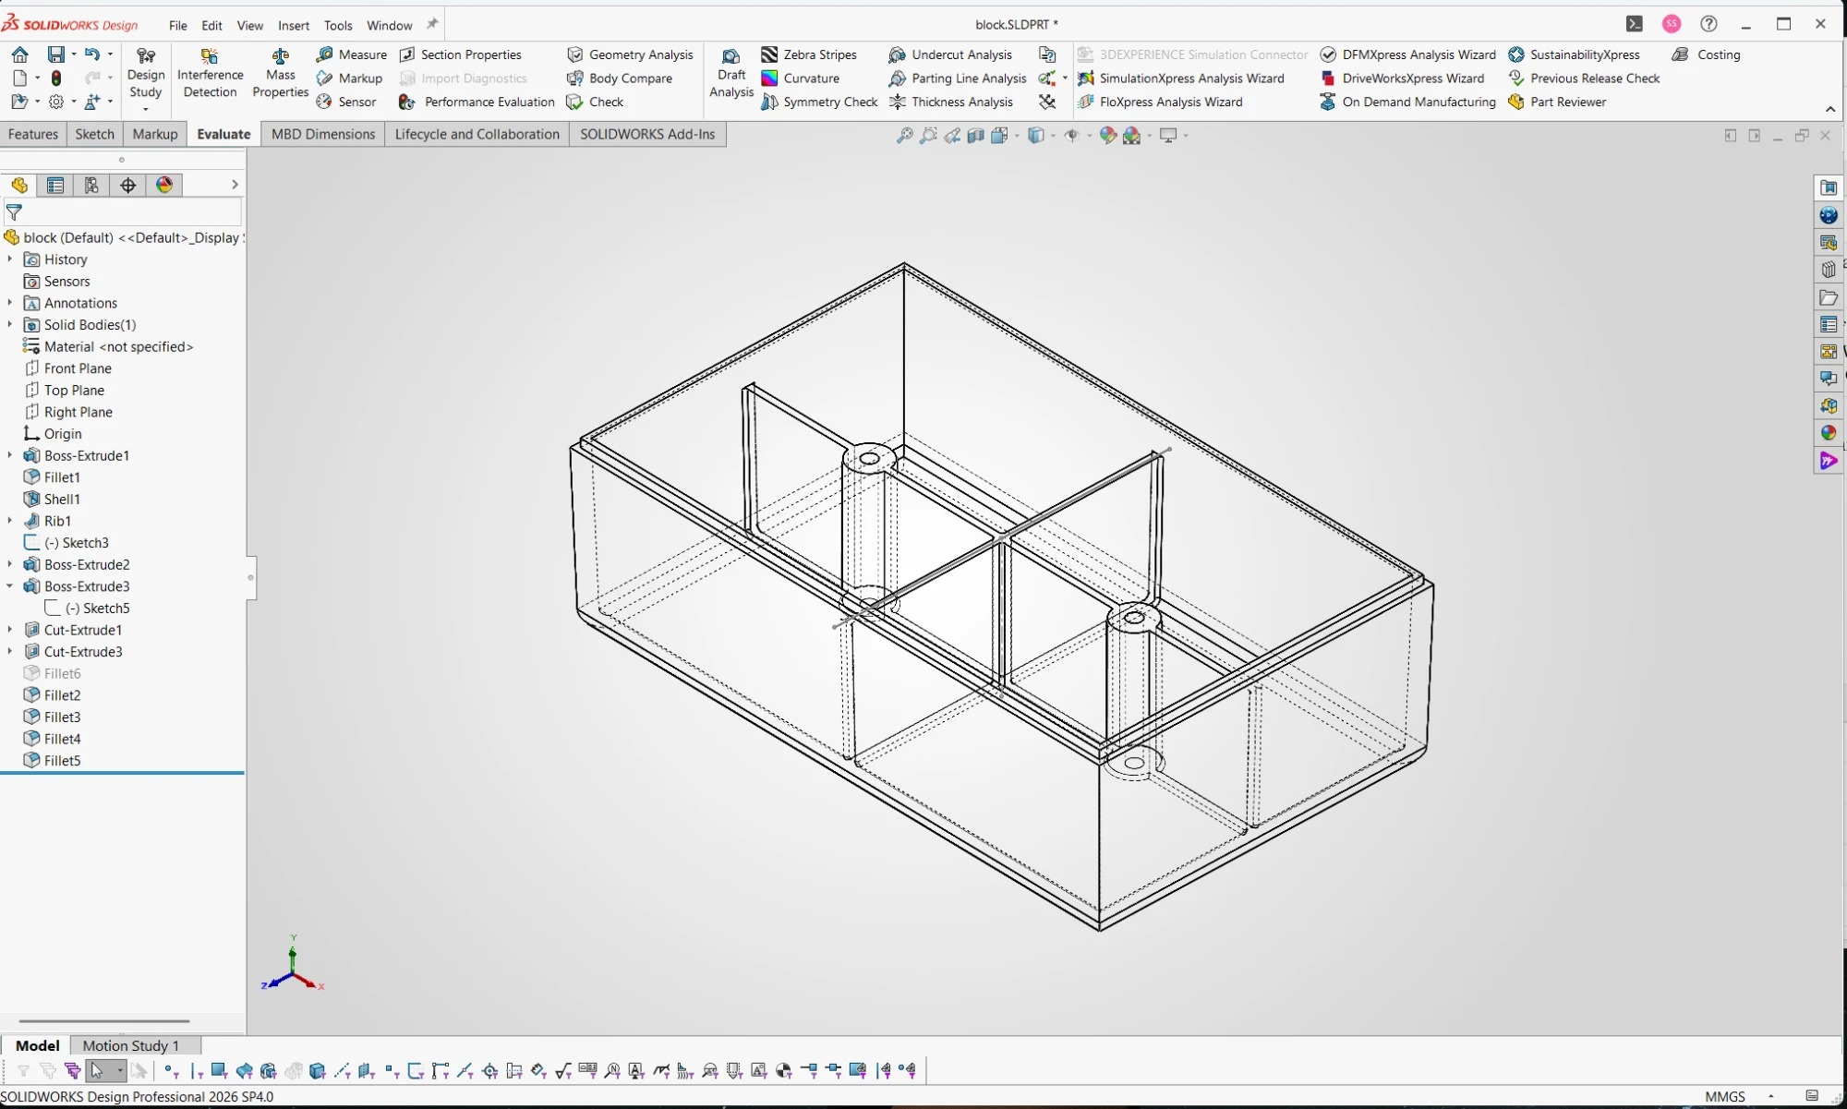The height and width of the screenshot is (1109, 1847).
Task: Open the Insert menu
Action: pyautogui.click(x=294, y=25)
